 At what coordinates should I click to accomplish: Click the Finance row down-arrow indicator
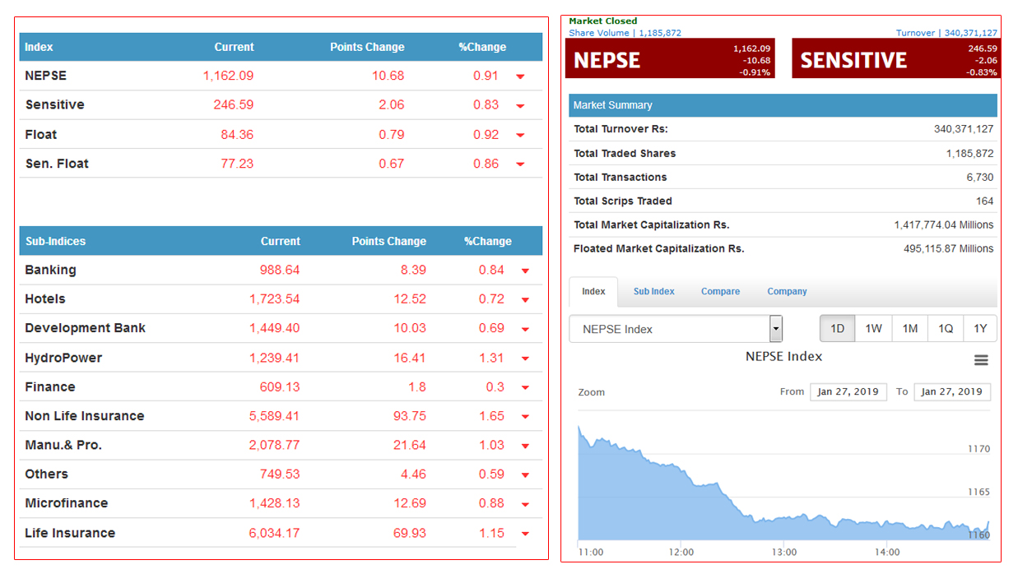click(525, 387)
